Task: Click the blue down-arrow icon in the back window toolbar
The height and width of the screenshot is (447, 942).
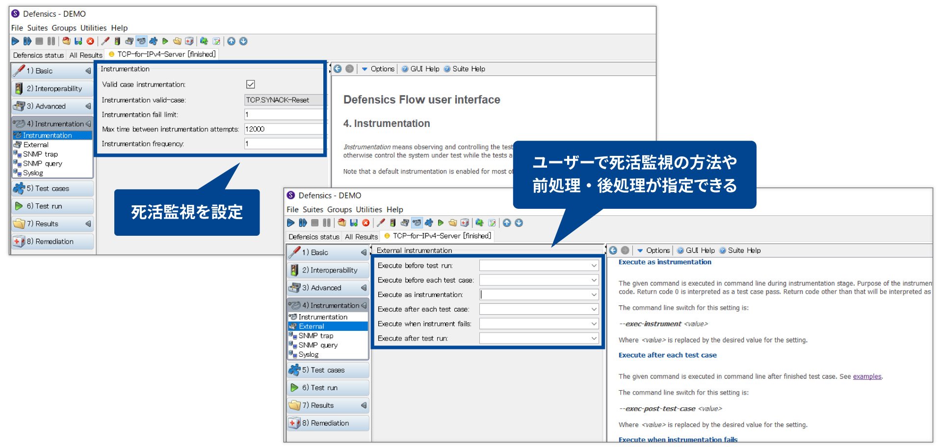Action: pos(243,41)
